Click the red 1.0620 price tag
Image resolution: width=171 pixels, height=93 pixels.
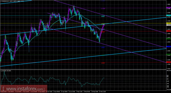tap(169, 31)
